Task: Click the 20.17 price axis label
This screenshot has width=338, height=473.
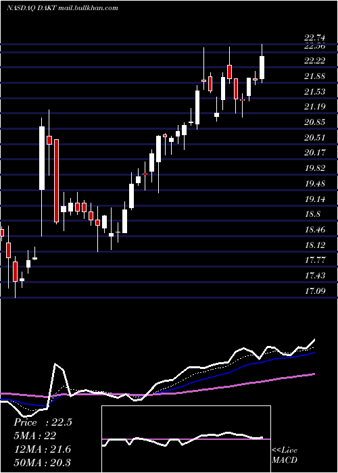Action: (315, 153)
